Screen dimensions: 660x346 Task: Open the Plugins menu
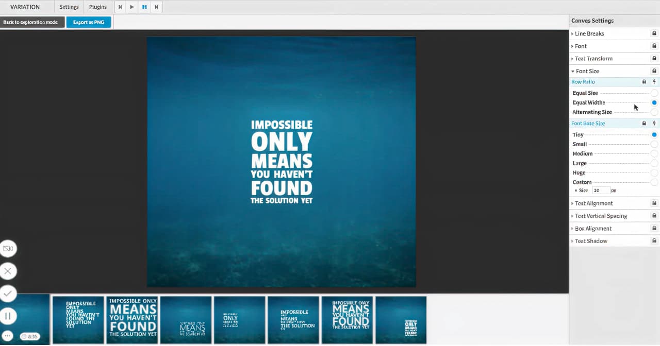tap(97, 7)
